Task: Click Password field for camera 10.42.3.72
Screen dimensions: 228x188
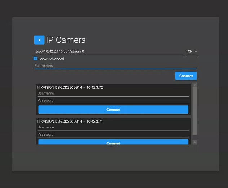Action: [113, 101]
